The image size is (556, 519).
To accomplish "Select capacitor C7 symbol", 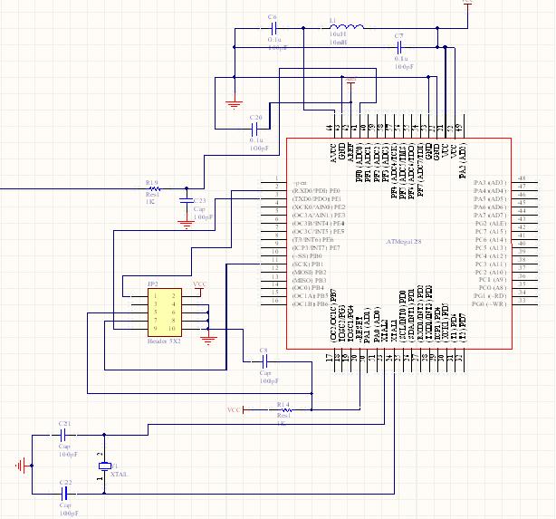I will (399, 46).
